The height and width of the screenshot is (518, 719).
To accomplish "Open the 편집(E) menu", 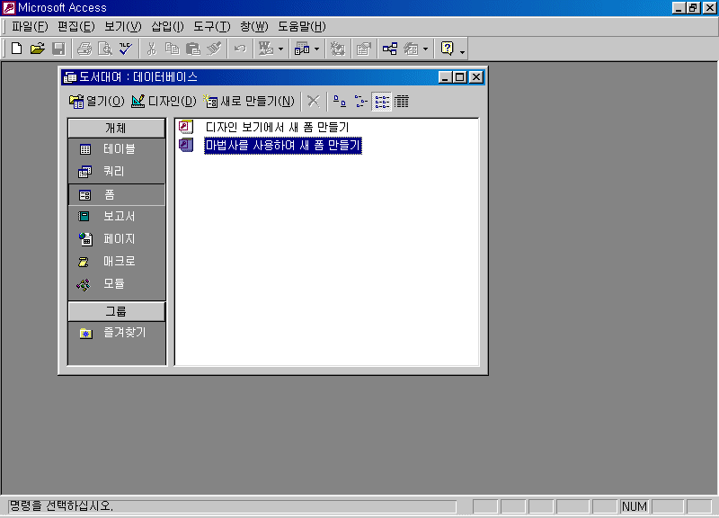I will 76,27.
